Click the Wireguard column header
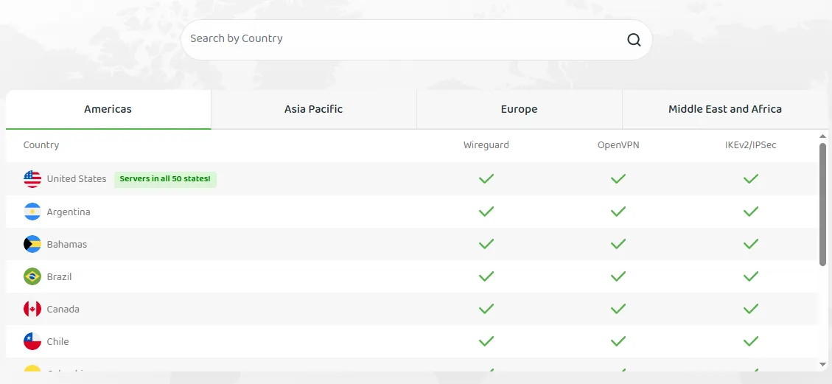The height and width of the screenshot is (384, 832). coord(486,144)
